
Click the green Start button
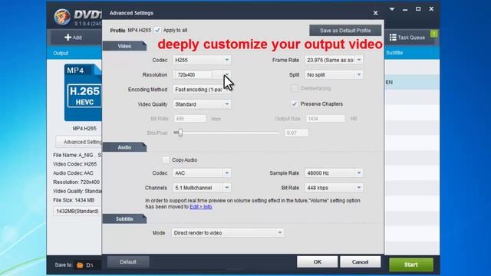[x=411, y=264]
